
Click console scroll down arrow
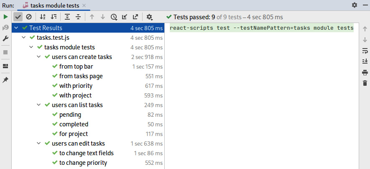coord(365,40)
